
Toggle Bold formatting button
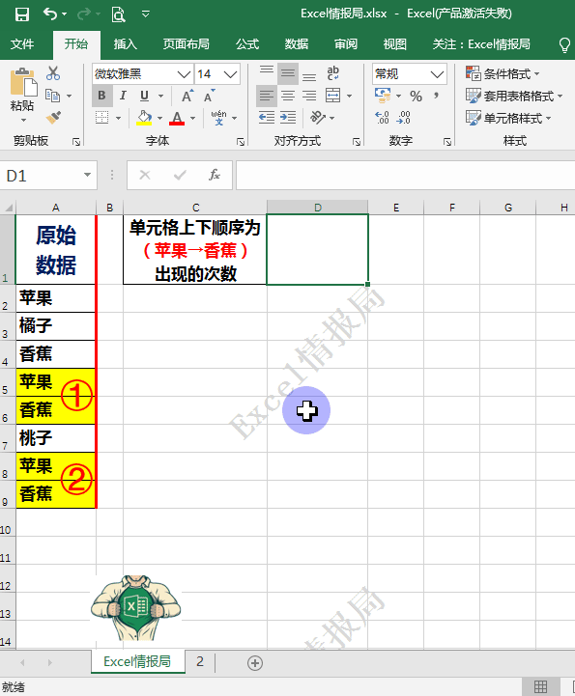pos(101,96)
